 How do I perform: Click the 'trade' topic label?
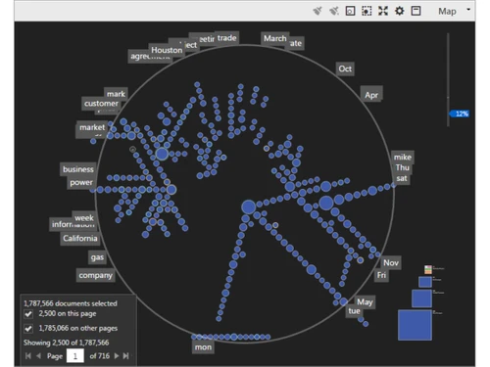tap(227, 38)
